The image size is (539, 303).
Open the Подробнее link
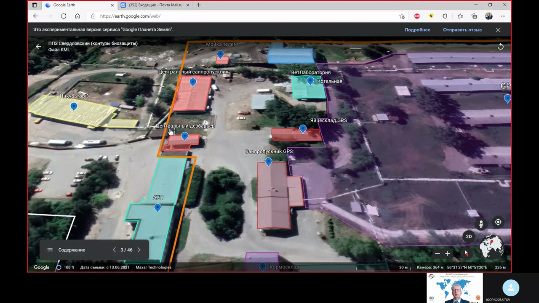418,30
